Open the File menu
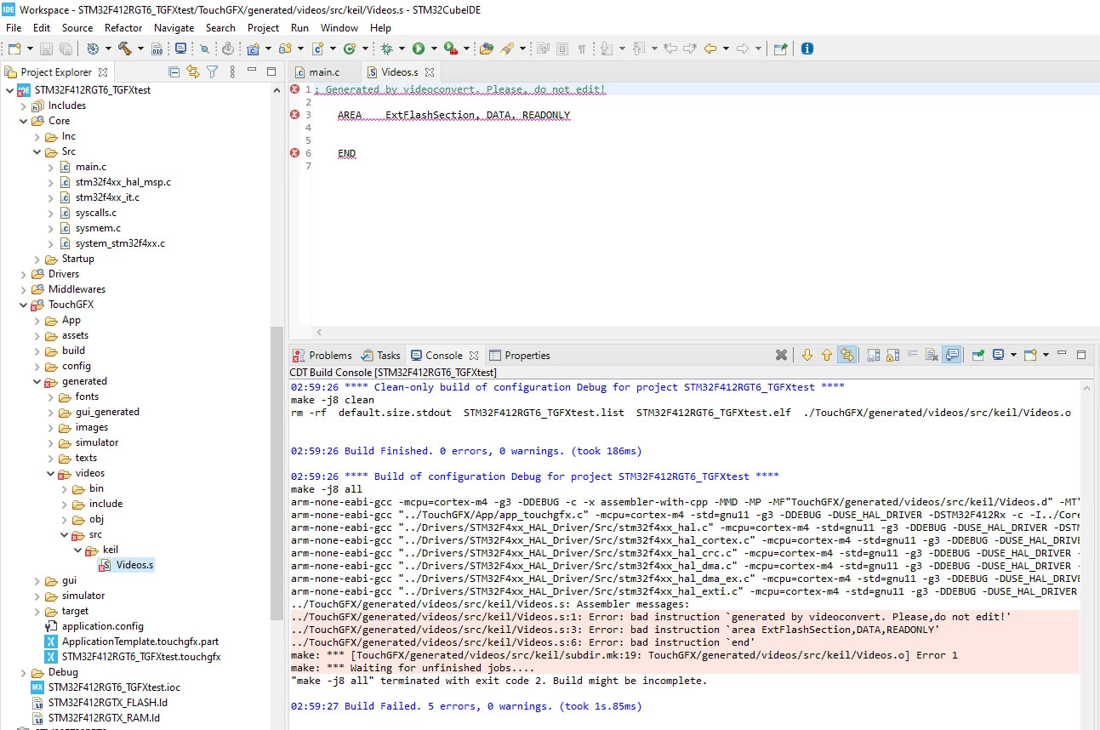Image resolution: width=1100 pixels, height=730 pixels. (14, 28)
